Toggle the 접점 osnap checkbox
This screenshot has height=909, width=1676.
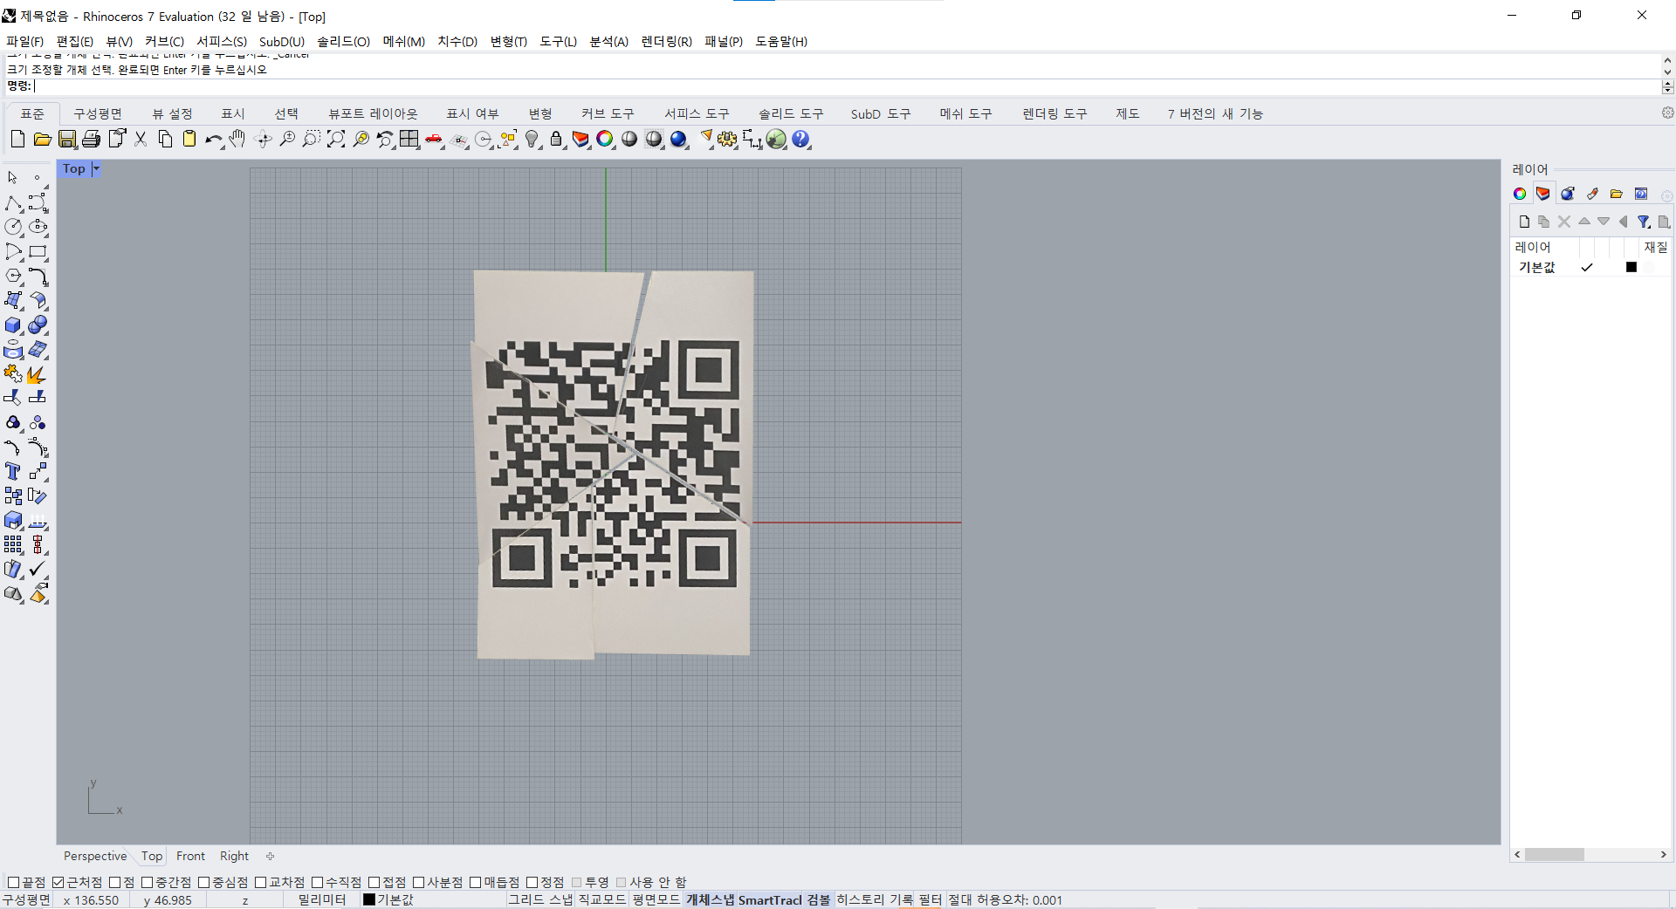(374, 882)
